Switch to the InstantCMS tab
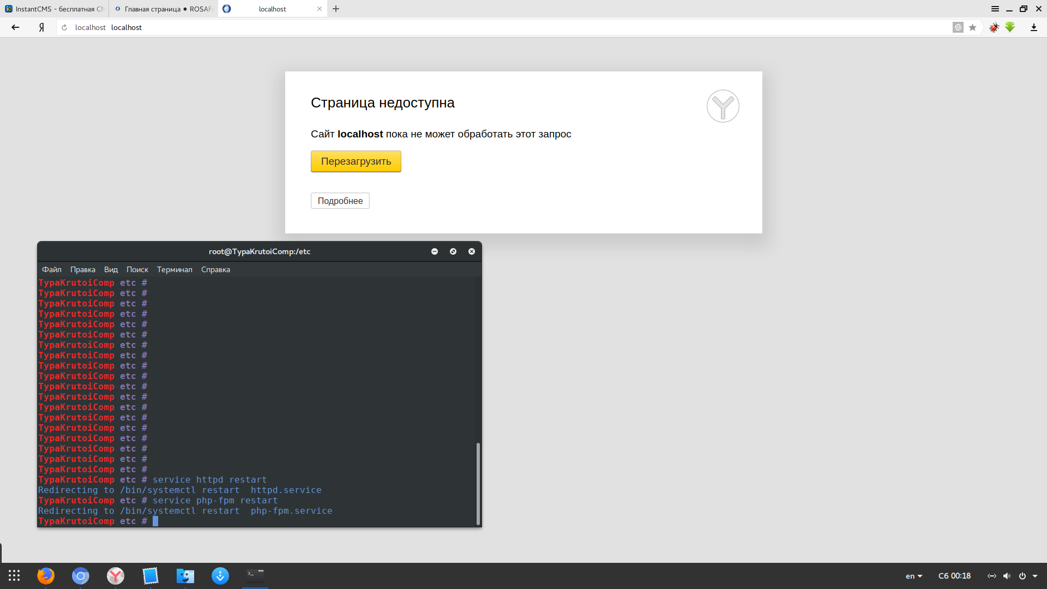The width and height of the screenshot is (1047, 589). (55, 9)
